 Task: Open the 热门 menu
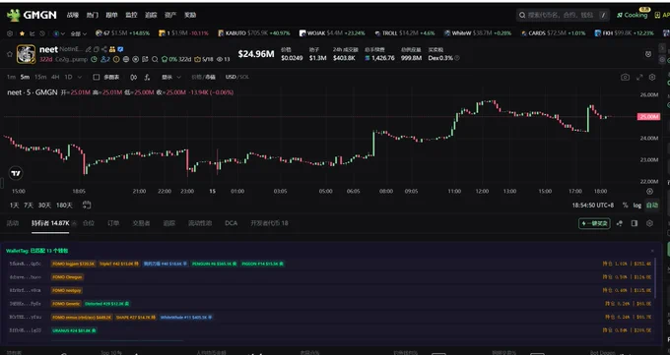click(93, 15)
